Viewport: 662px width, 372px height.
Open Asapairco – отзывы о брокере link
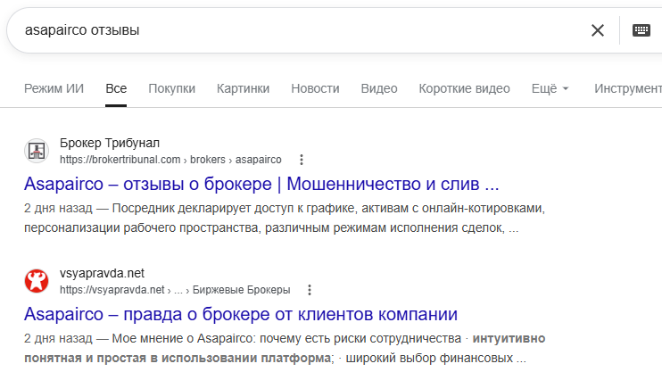(x=261, y=184)
